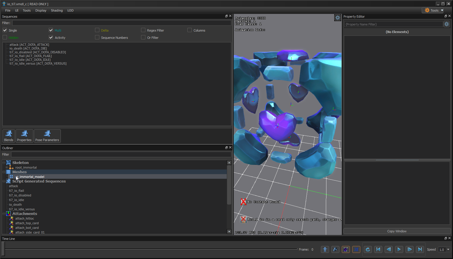Open the Pose Parameters panel

click(47, 136)
